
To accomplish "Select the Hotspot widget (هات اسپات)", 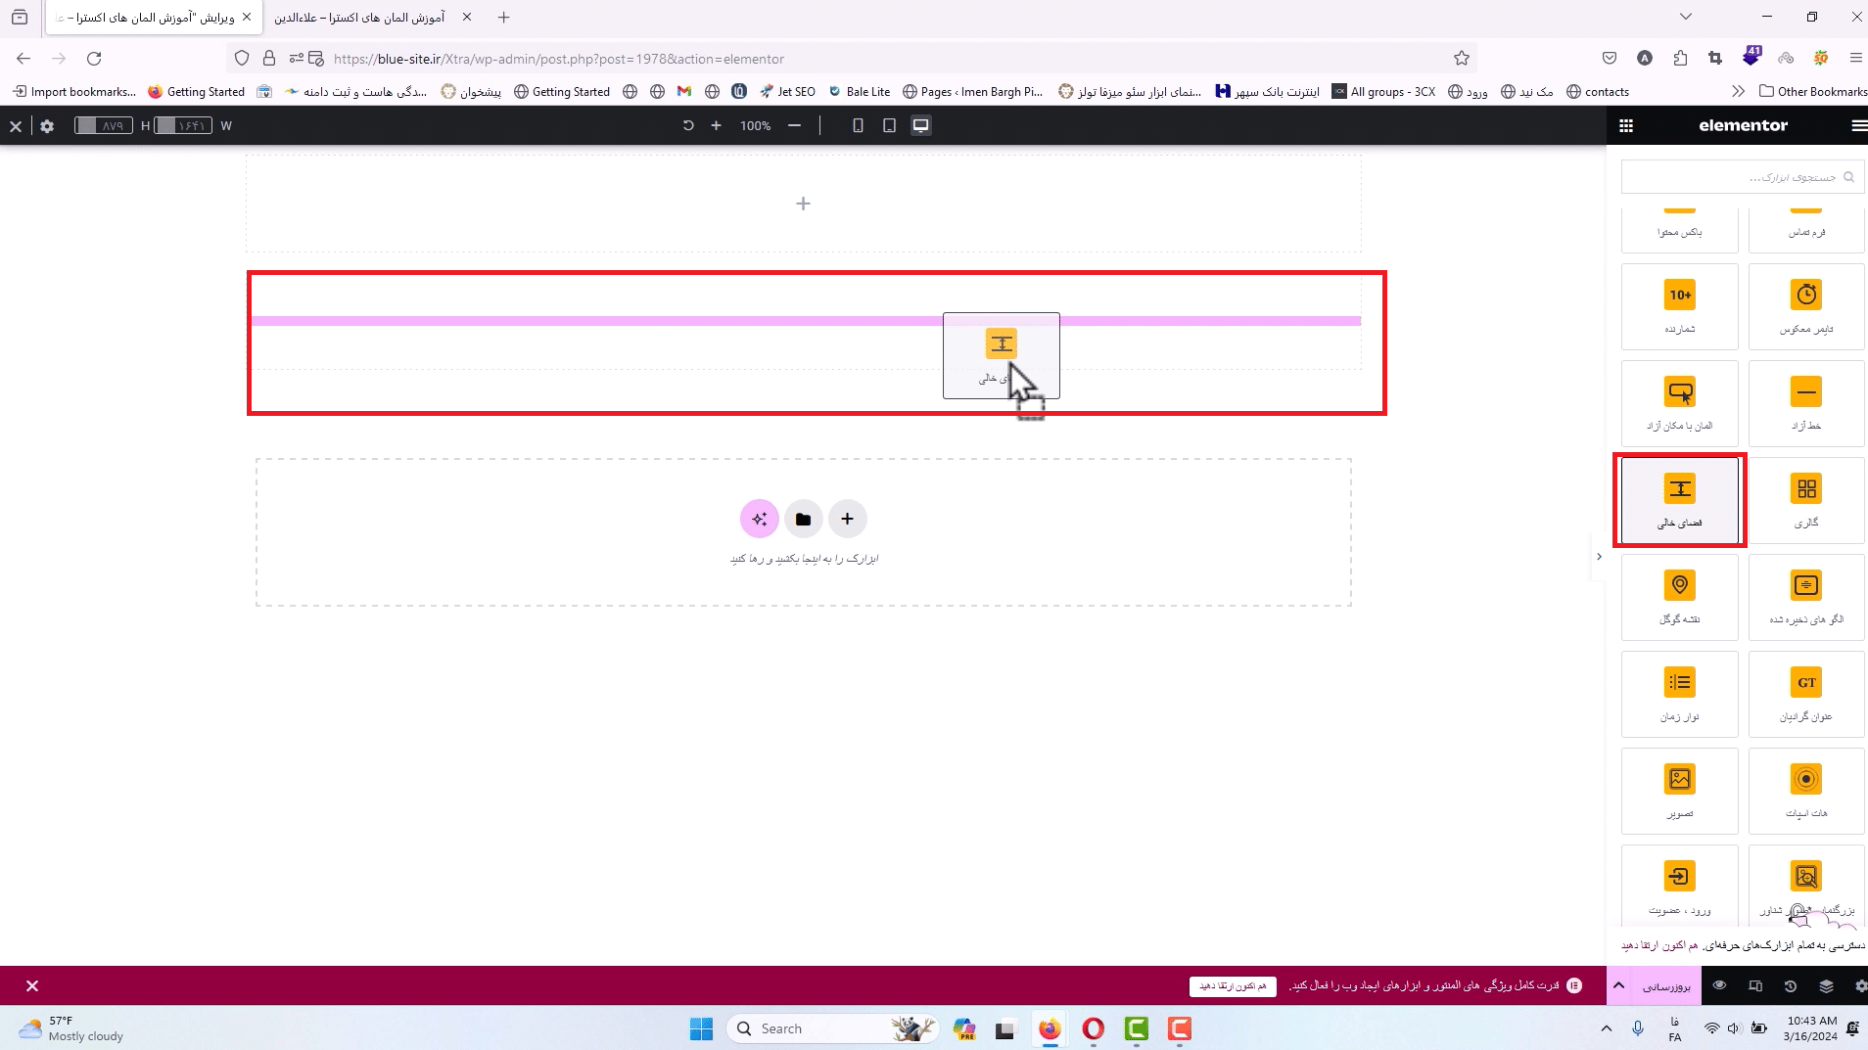I will [1806, 791].
